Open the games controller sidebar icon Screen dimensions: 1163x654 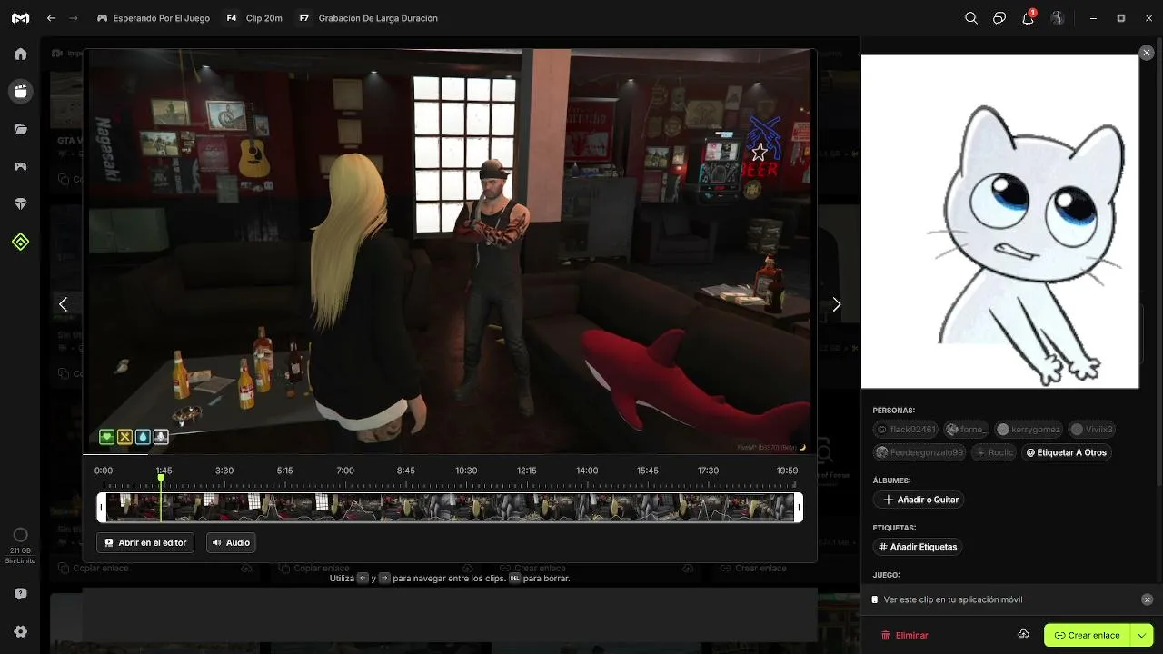tap(20, 167)
